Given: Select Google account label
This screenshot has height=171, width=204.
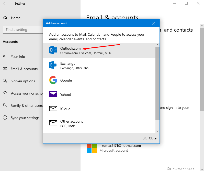Looking at the screenshot, I should pos(66,80).
